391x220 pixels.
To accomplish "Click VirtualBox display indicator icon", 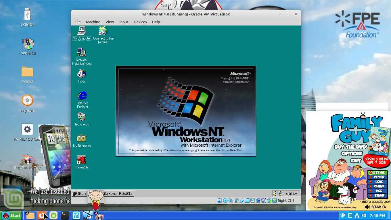I will coord(253,201).
